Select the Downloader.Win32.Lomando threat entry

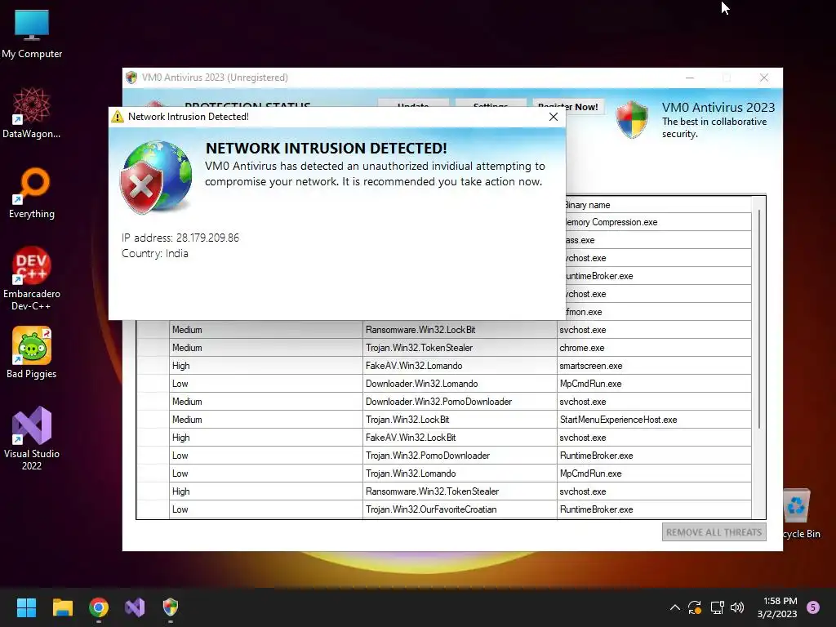click(459, 384)
